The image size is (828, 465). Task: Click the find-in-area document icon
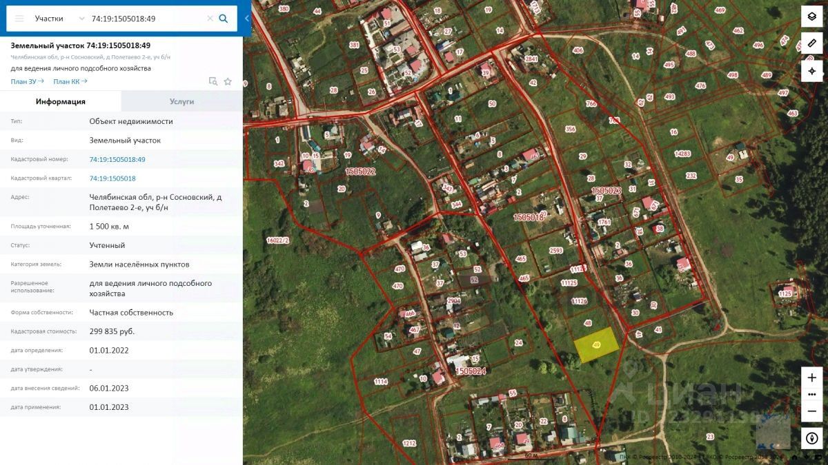click(x=213, y=81)
